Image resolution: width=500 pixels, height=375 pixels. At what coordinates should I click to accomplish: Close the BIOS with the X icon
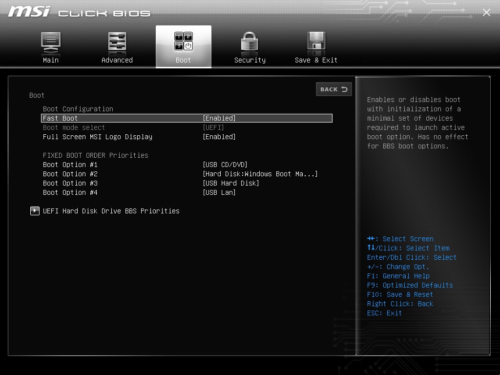coord(486,12)
